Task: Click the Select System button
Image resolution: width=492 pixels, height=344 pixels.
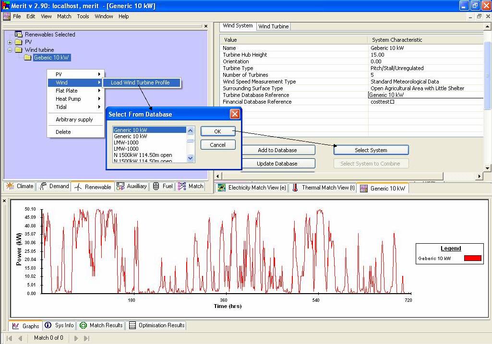Action: pyautogui.click(x=371, y=150)
